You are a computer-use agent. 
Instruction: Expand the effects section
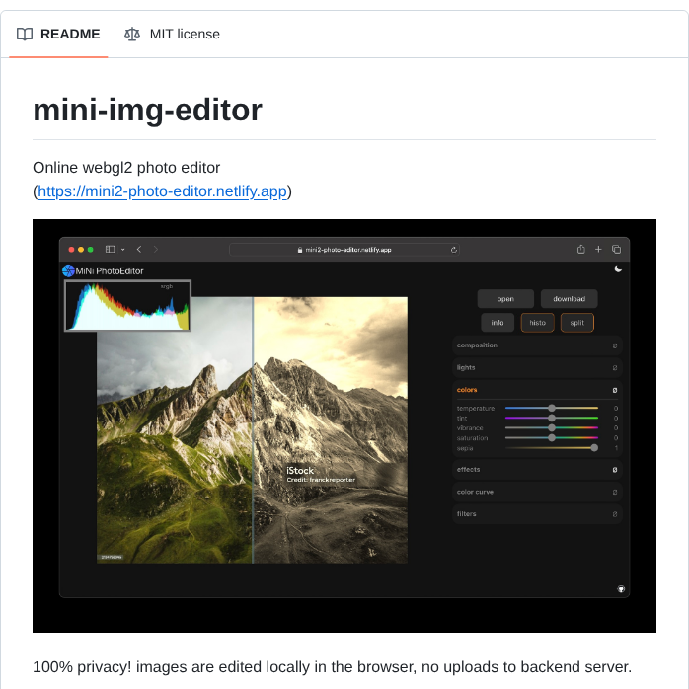point(537,469)
